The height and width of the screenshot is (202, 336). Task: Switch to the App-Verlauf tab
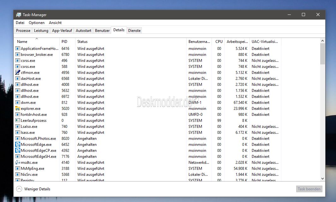pyautogui.click(x=62, y=31)
